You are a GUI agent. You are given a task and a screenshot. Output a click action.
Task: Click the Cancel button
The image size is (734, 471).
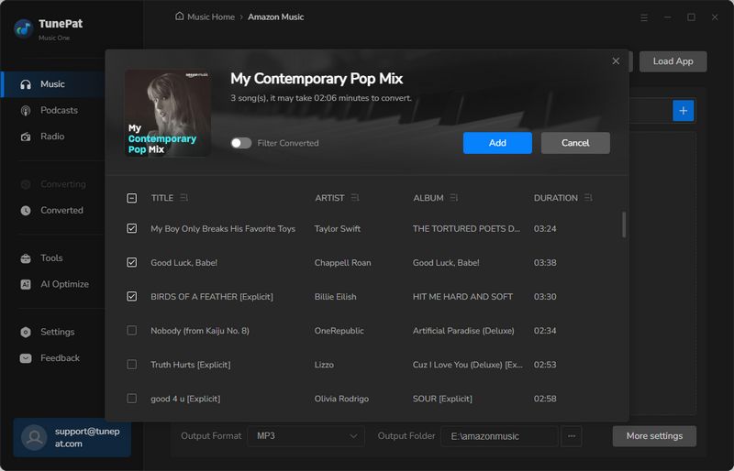[575, 143]
